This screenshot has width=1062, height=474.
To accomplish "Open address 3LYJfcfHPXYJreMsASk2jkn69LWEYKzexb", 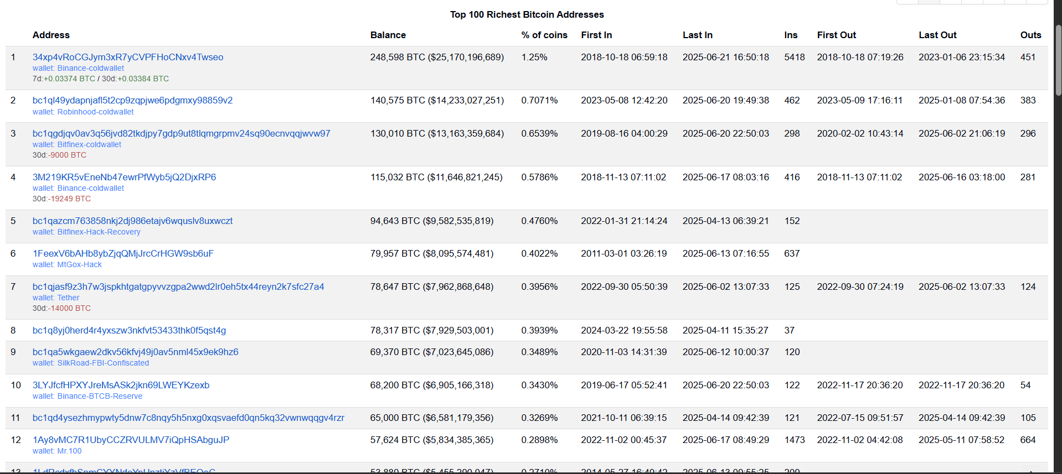I will click(121, 385).
